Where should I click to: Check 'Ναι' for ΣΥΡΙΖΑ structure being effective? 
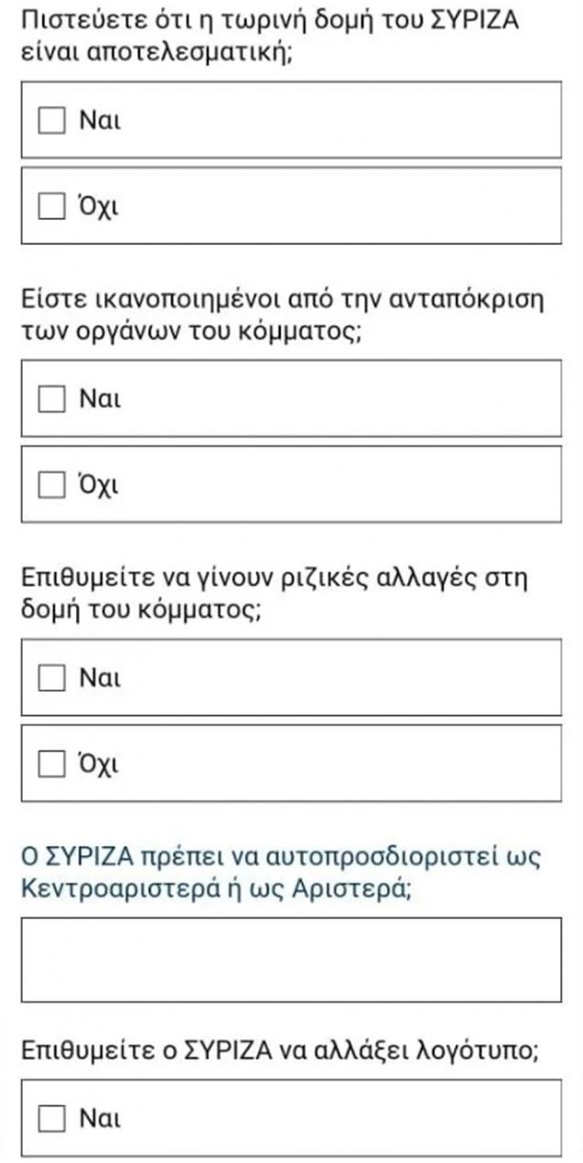tap(51, 121)
